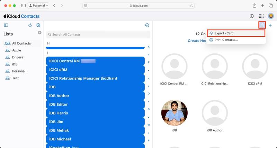Select the iDB list
This screenshot has height=148, width=277.
click(x=22, y=64)
